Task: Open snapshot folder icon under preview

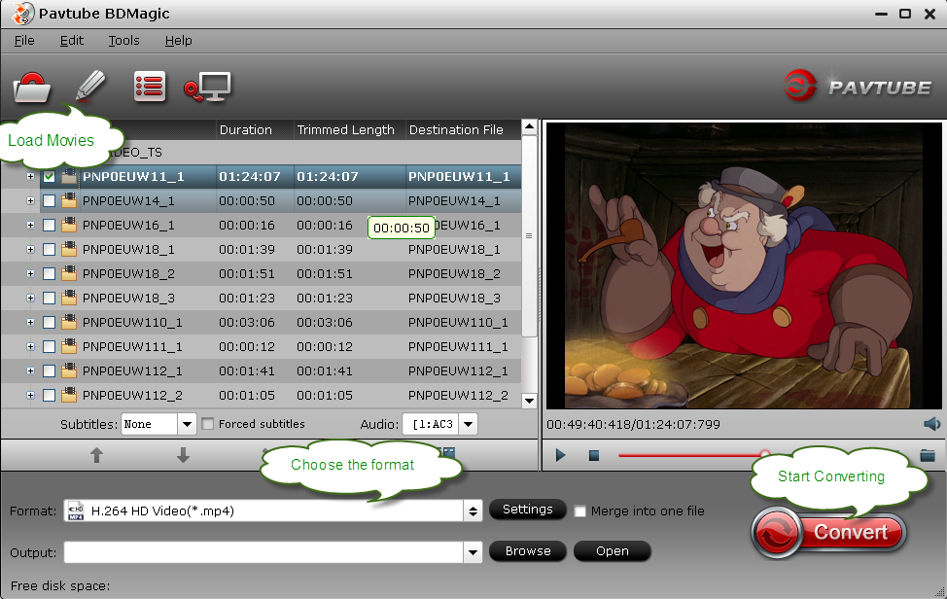Action: [928, 455]
